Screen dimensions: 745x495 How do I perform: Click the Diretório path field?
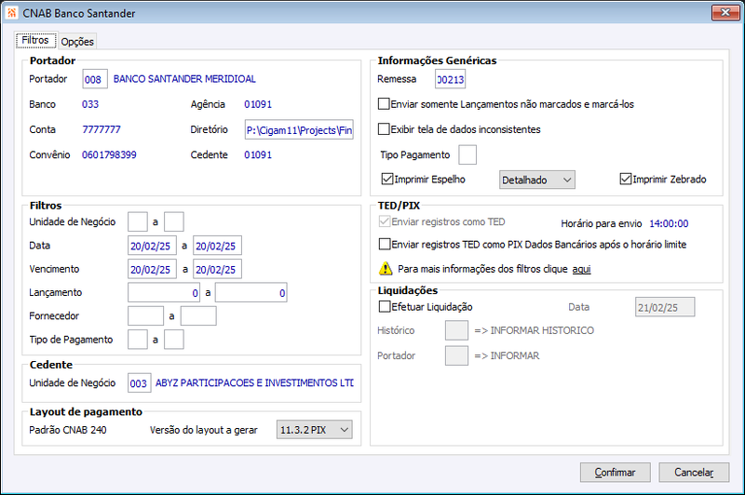click(x=299, y=129)
